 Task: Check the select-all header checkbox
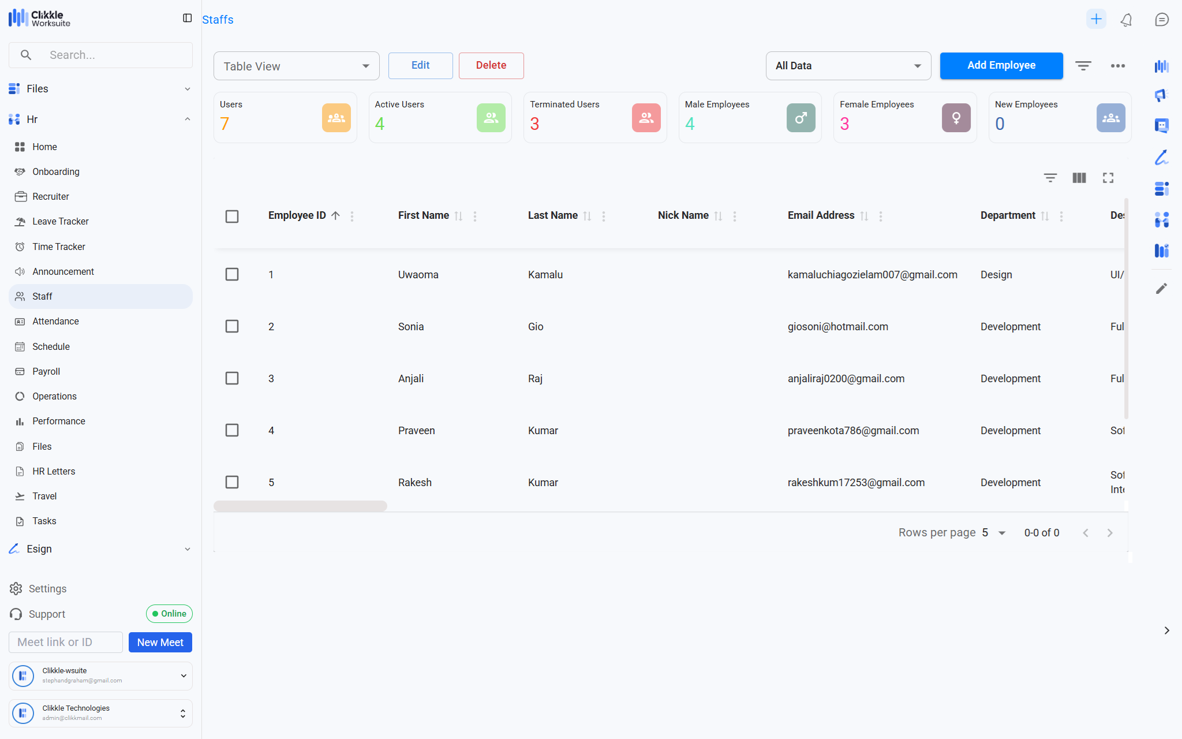tap(232, 217)
